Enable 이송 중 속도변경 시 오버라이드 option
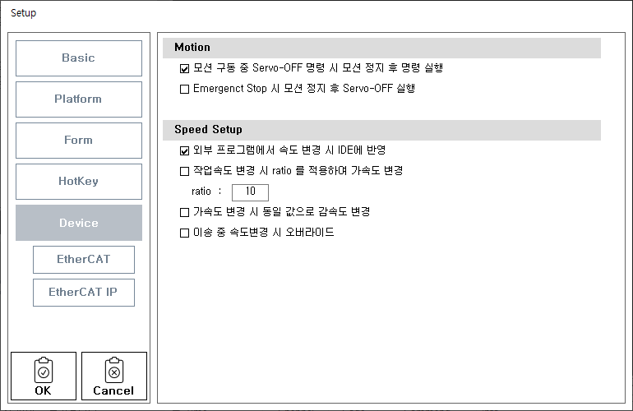 click(184, 233)
